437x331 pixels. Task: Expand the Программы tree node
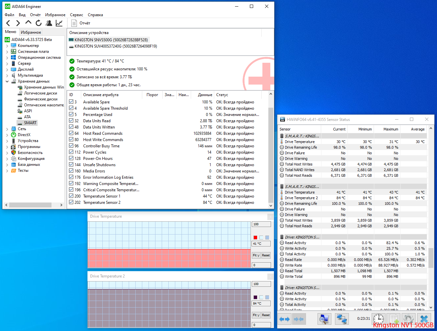pyautogui.click(x=7, y=147)
